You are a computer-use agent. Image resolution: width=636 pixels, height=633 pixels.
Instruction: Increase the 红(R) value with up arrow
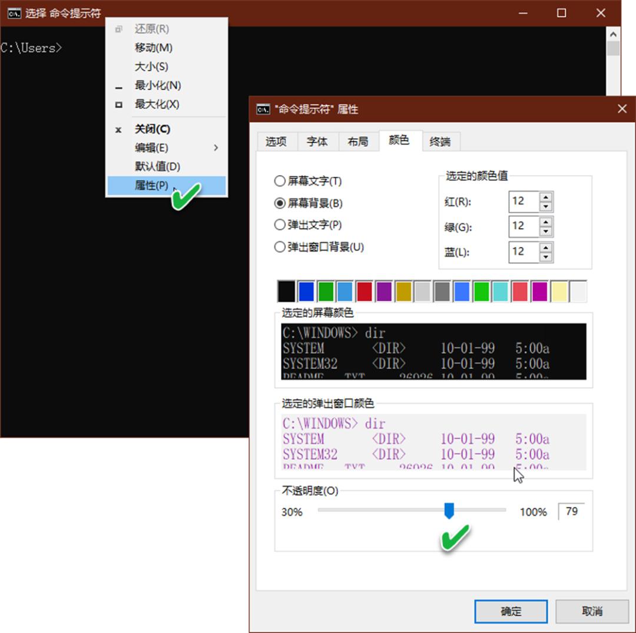546,197
